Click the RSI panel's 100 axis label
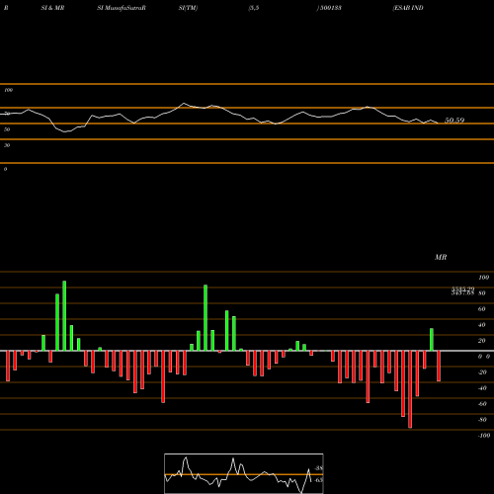The image size is (494, 494). point(8,90)
